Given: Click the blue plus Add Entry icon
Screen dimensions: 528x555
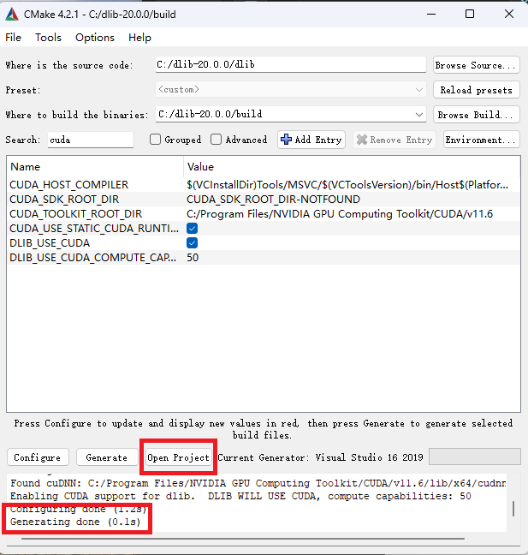Looking at the screenshot, I should point(286,140).
